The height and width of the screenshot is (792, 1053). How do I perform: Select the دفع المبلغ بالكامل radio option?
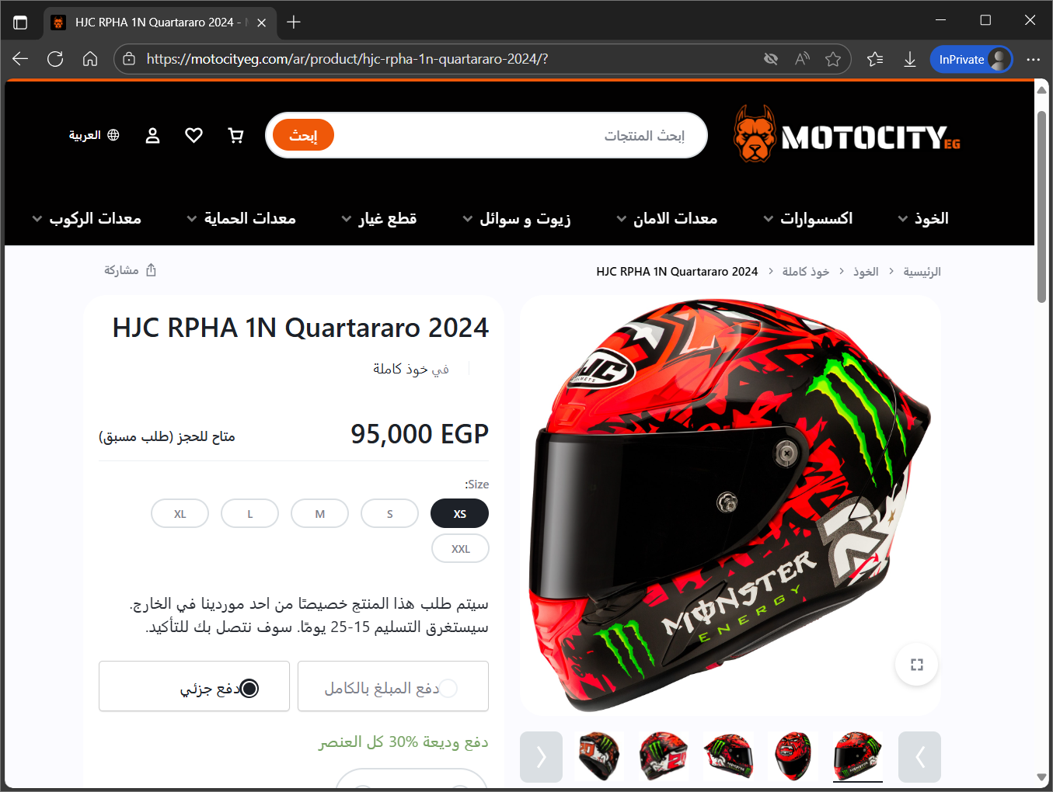coord(448,688)
